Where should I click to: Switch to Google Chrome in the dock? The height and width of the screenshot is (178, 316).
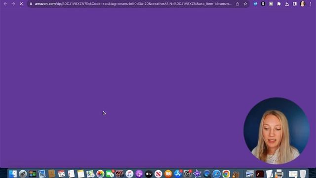(226, 174)
